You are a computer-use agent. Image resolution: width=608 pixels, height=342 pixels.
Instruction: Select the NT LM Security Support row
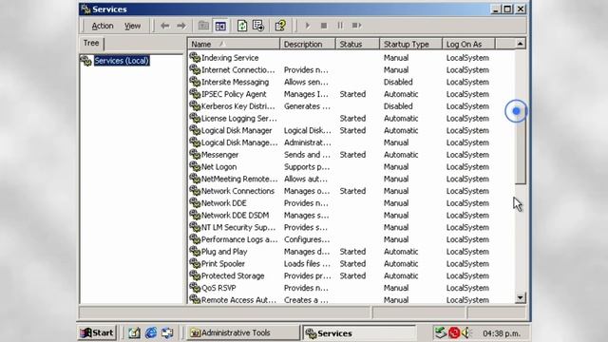coord(351,227)
